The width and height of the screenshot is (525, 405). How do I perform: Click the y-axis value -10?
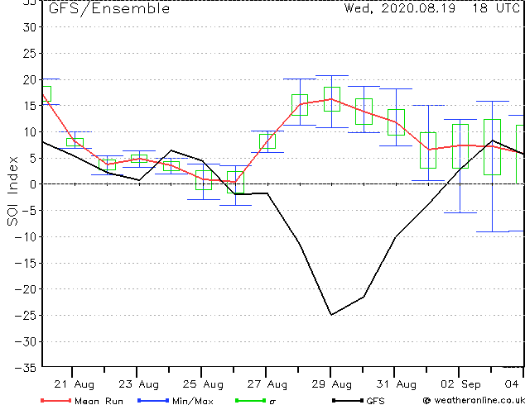pos(26,237)
